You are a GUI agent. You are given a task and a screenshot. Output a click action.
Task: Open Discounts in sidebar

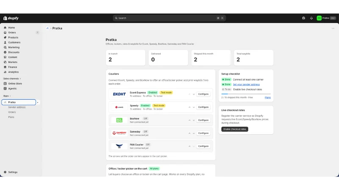click(x=14, y=52)
